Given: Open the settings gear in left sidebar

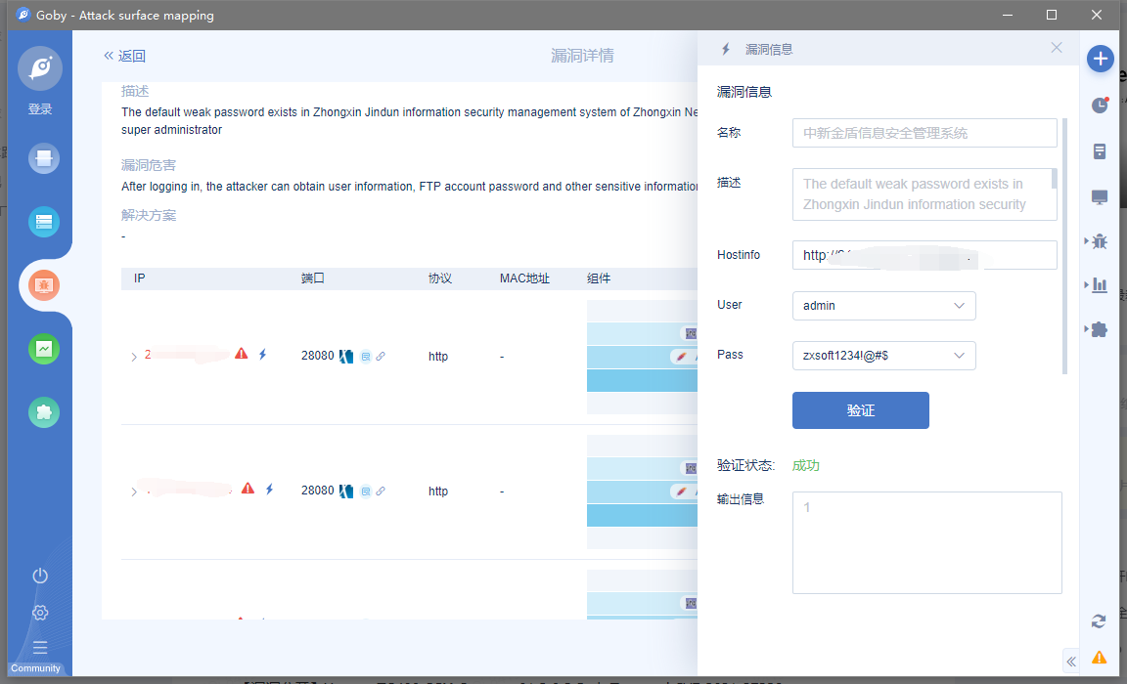Looking at the screenshot, I should [40, 613].
